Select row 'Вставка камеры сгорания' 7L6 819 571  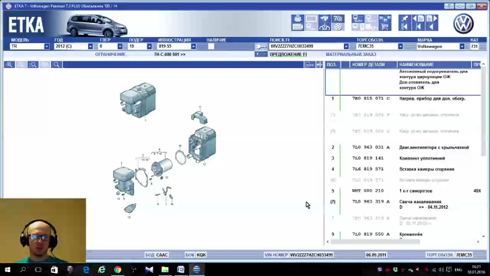tap(403, 169)
